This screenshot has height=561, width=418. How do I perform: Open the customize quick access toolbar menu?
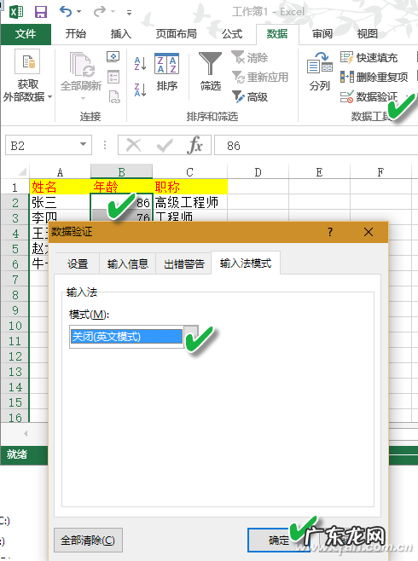129,13
